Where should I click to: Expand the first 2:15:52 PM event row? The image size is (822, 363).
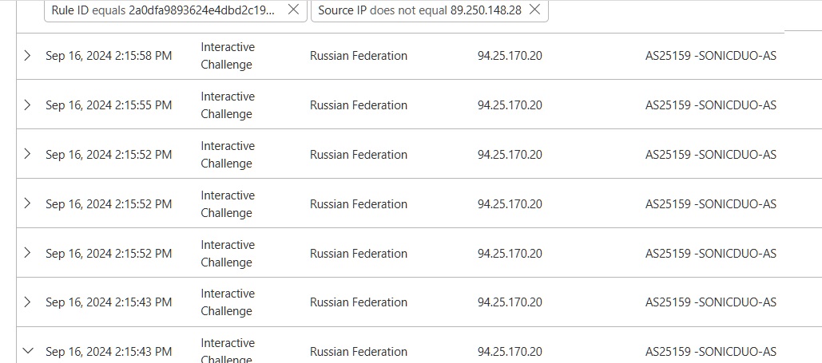coord(28,154)
